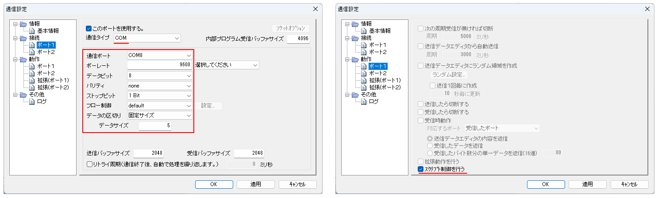The height and width of the screenshot is (198, 658).
Task: Enable 送信データエディタから自動送信 checkbox
Action: click(421, 46)
